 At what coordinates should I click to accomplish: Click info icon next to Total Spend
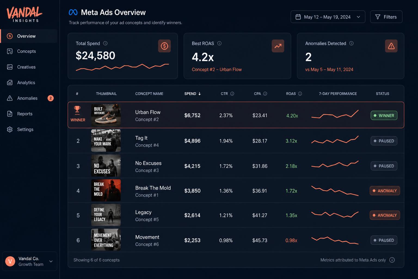tap(105, 43)
